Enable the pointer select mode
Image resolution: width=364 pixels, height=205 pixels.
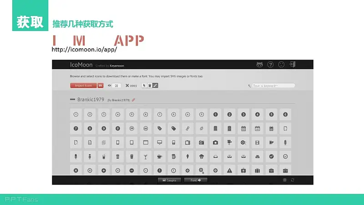tap(144, 86)
